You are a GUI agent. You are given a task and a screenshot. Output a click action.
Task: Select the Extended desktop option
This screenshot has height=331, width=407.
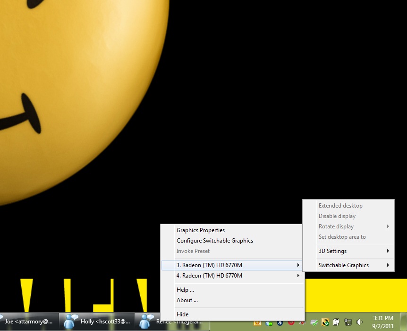[x=348, y=206]
